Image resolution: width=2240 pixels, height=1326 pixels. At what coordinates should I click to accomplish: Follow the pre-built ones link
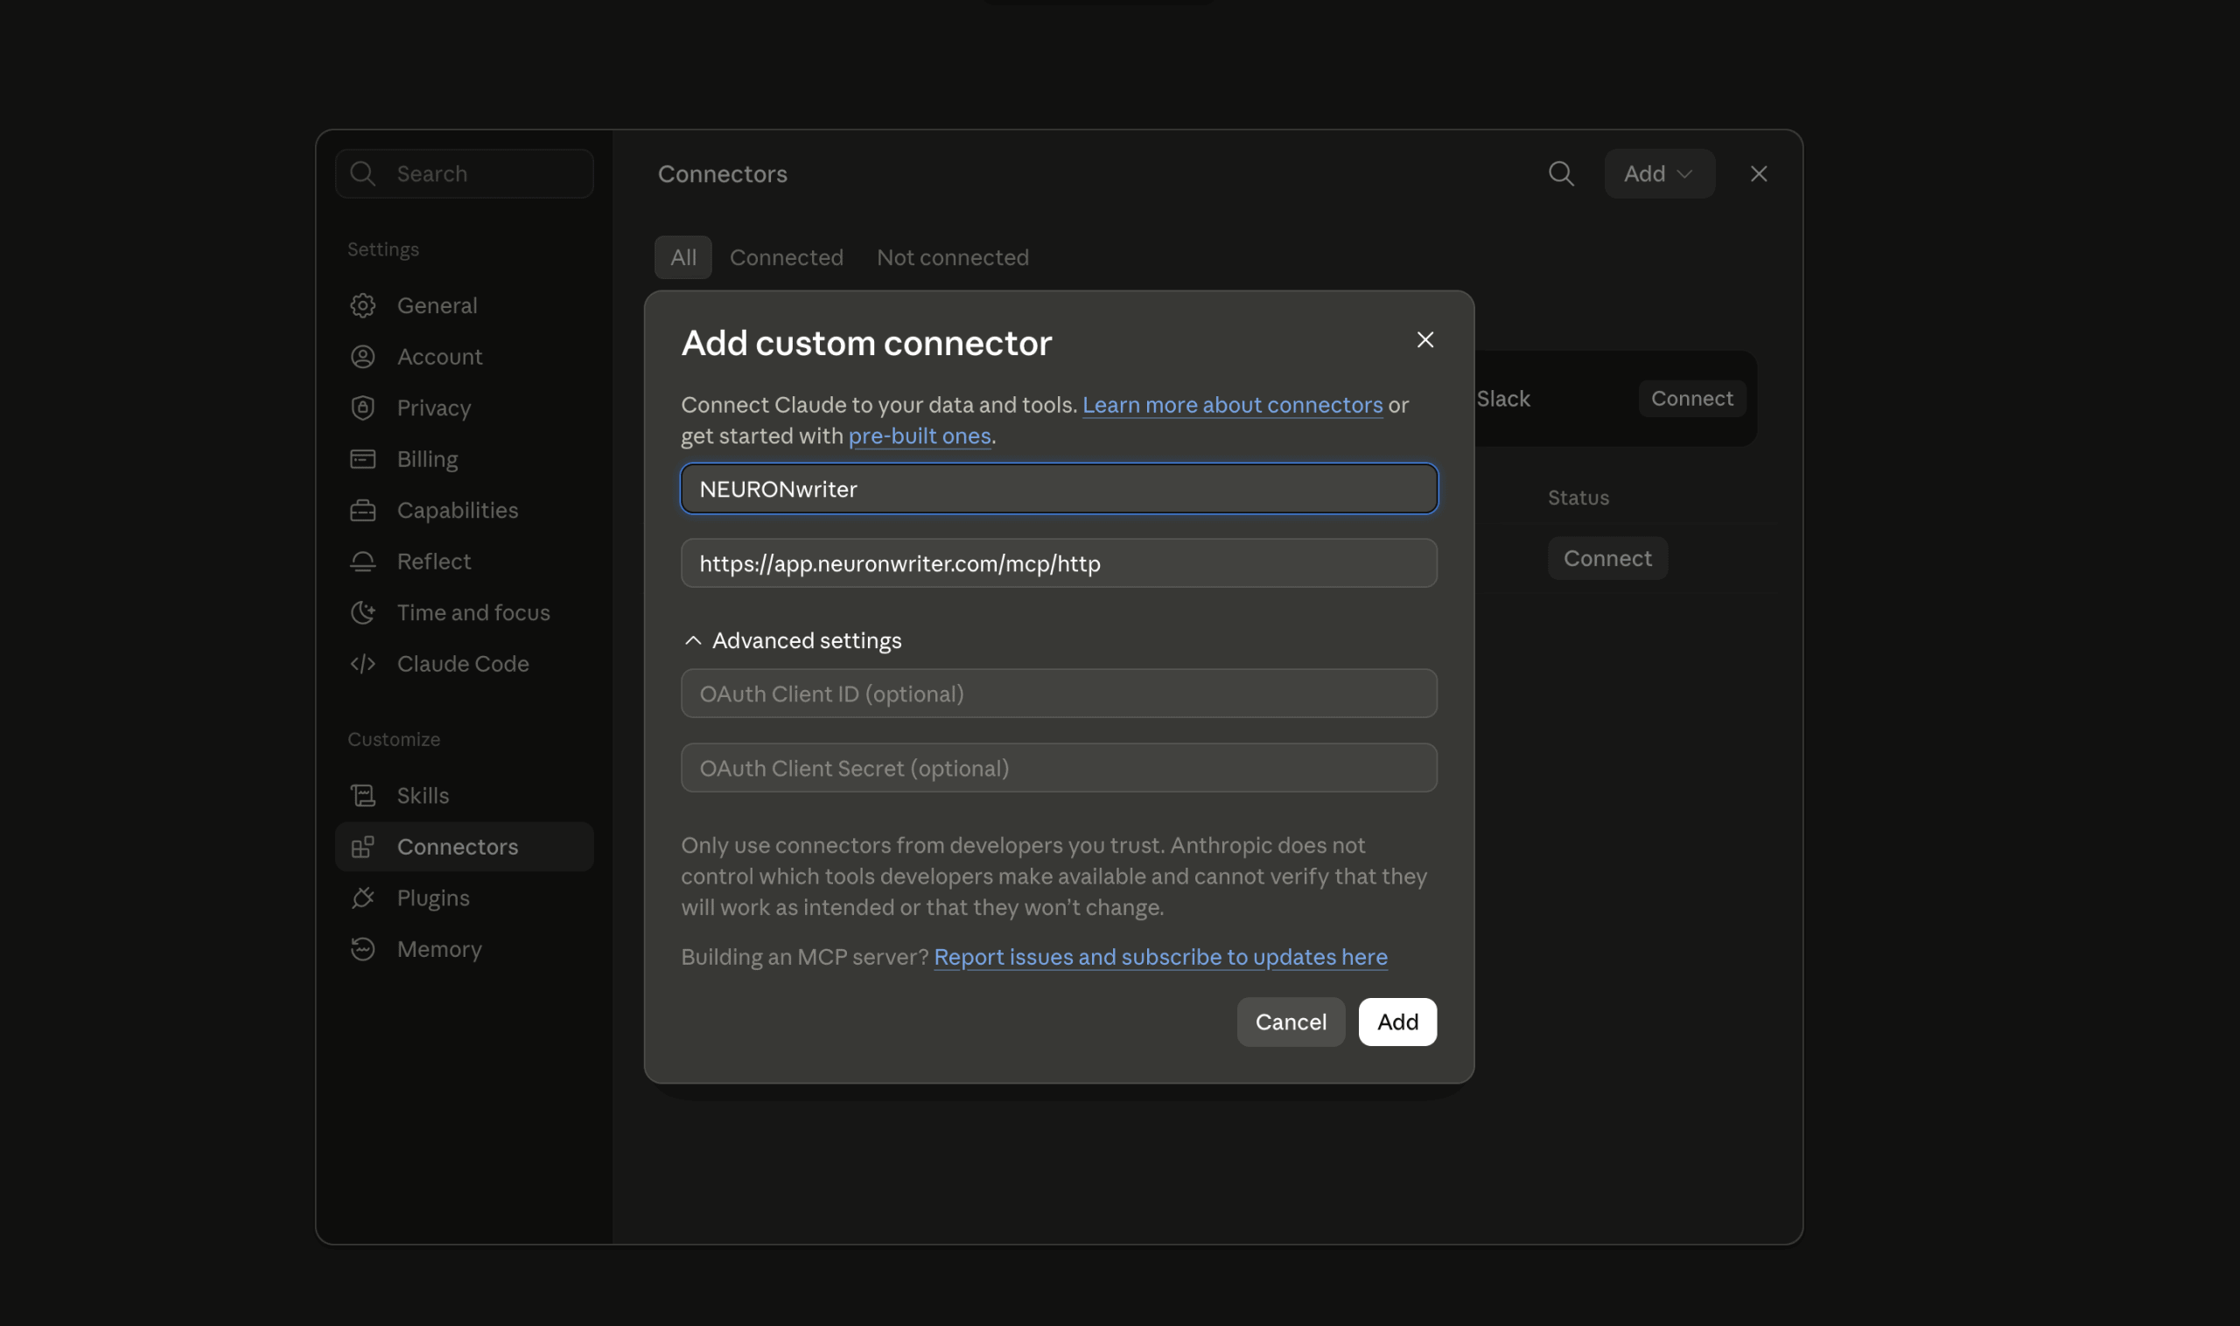(x=920, y=436)
